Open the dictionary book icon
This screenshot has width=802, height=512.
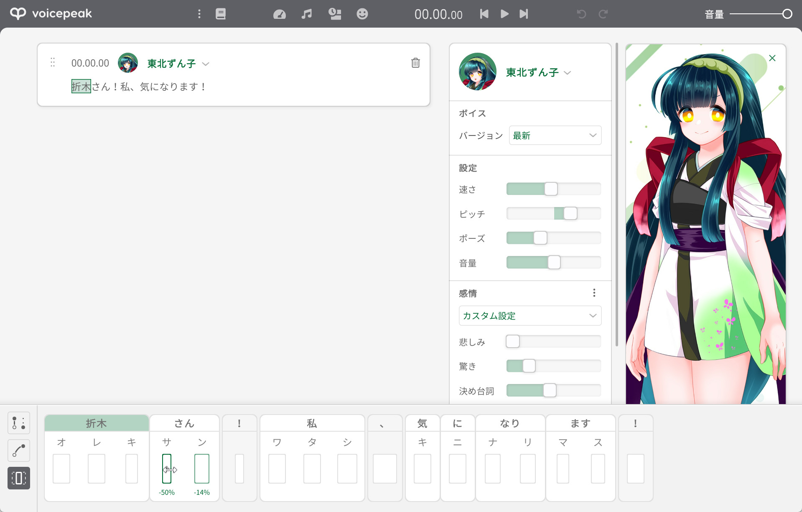pyautogui.click(x=221, y=14)
